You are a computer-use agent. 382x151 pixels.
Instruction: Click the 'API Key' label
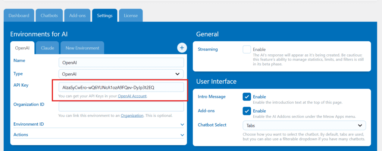click(x=21, y=85)
